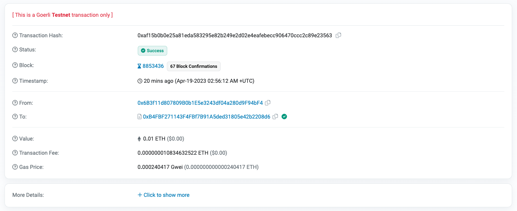Image resolution: width=517 pixels, height=211 pixels.
Task: Click the 67 Block Confirmations badge
Action: 193,66
